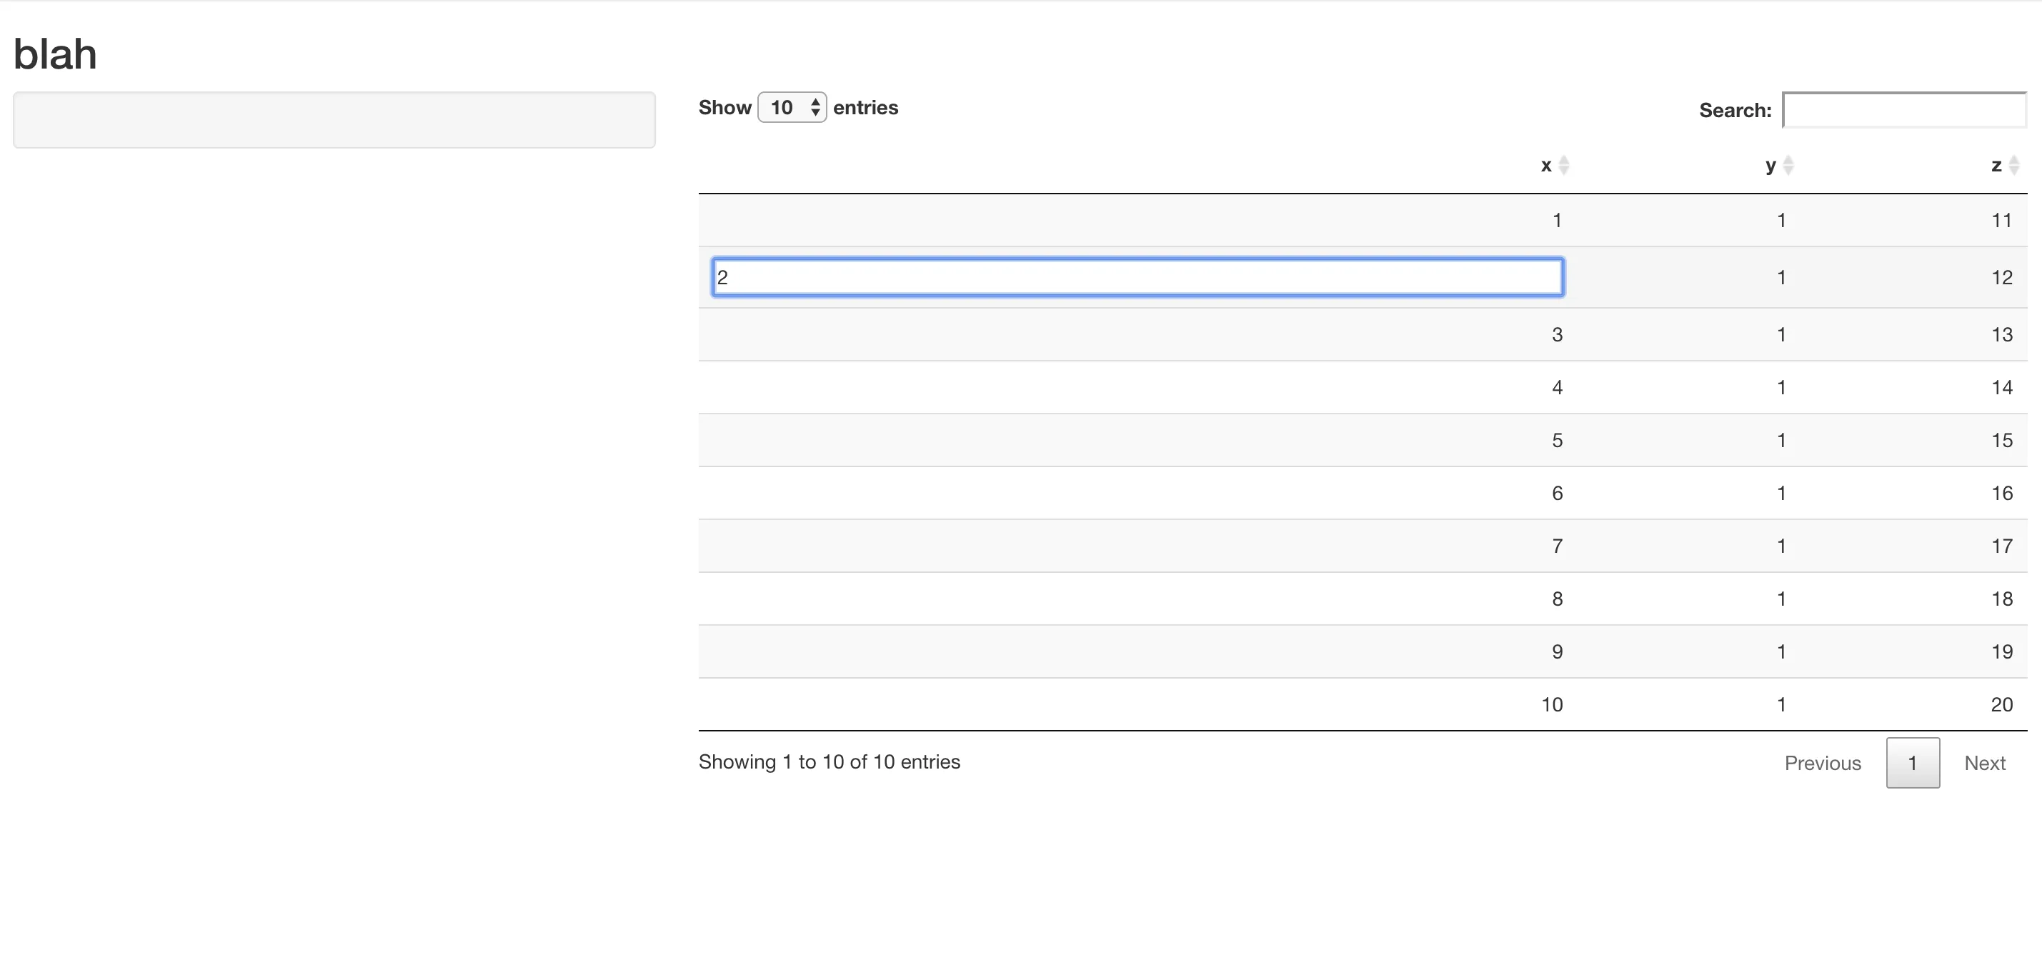Select page 1 pagination button
Screen dimensions: 2042x980
point(1912,763)
